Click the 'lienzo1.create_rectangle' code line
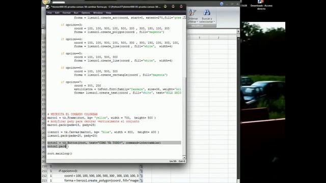The image size is (326, 183). point(121,75)
